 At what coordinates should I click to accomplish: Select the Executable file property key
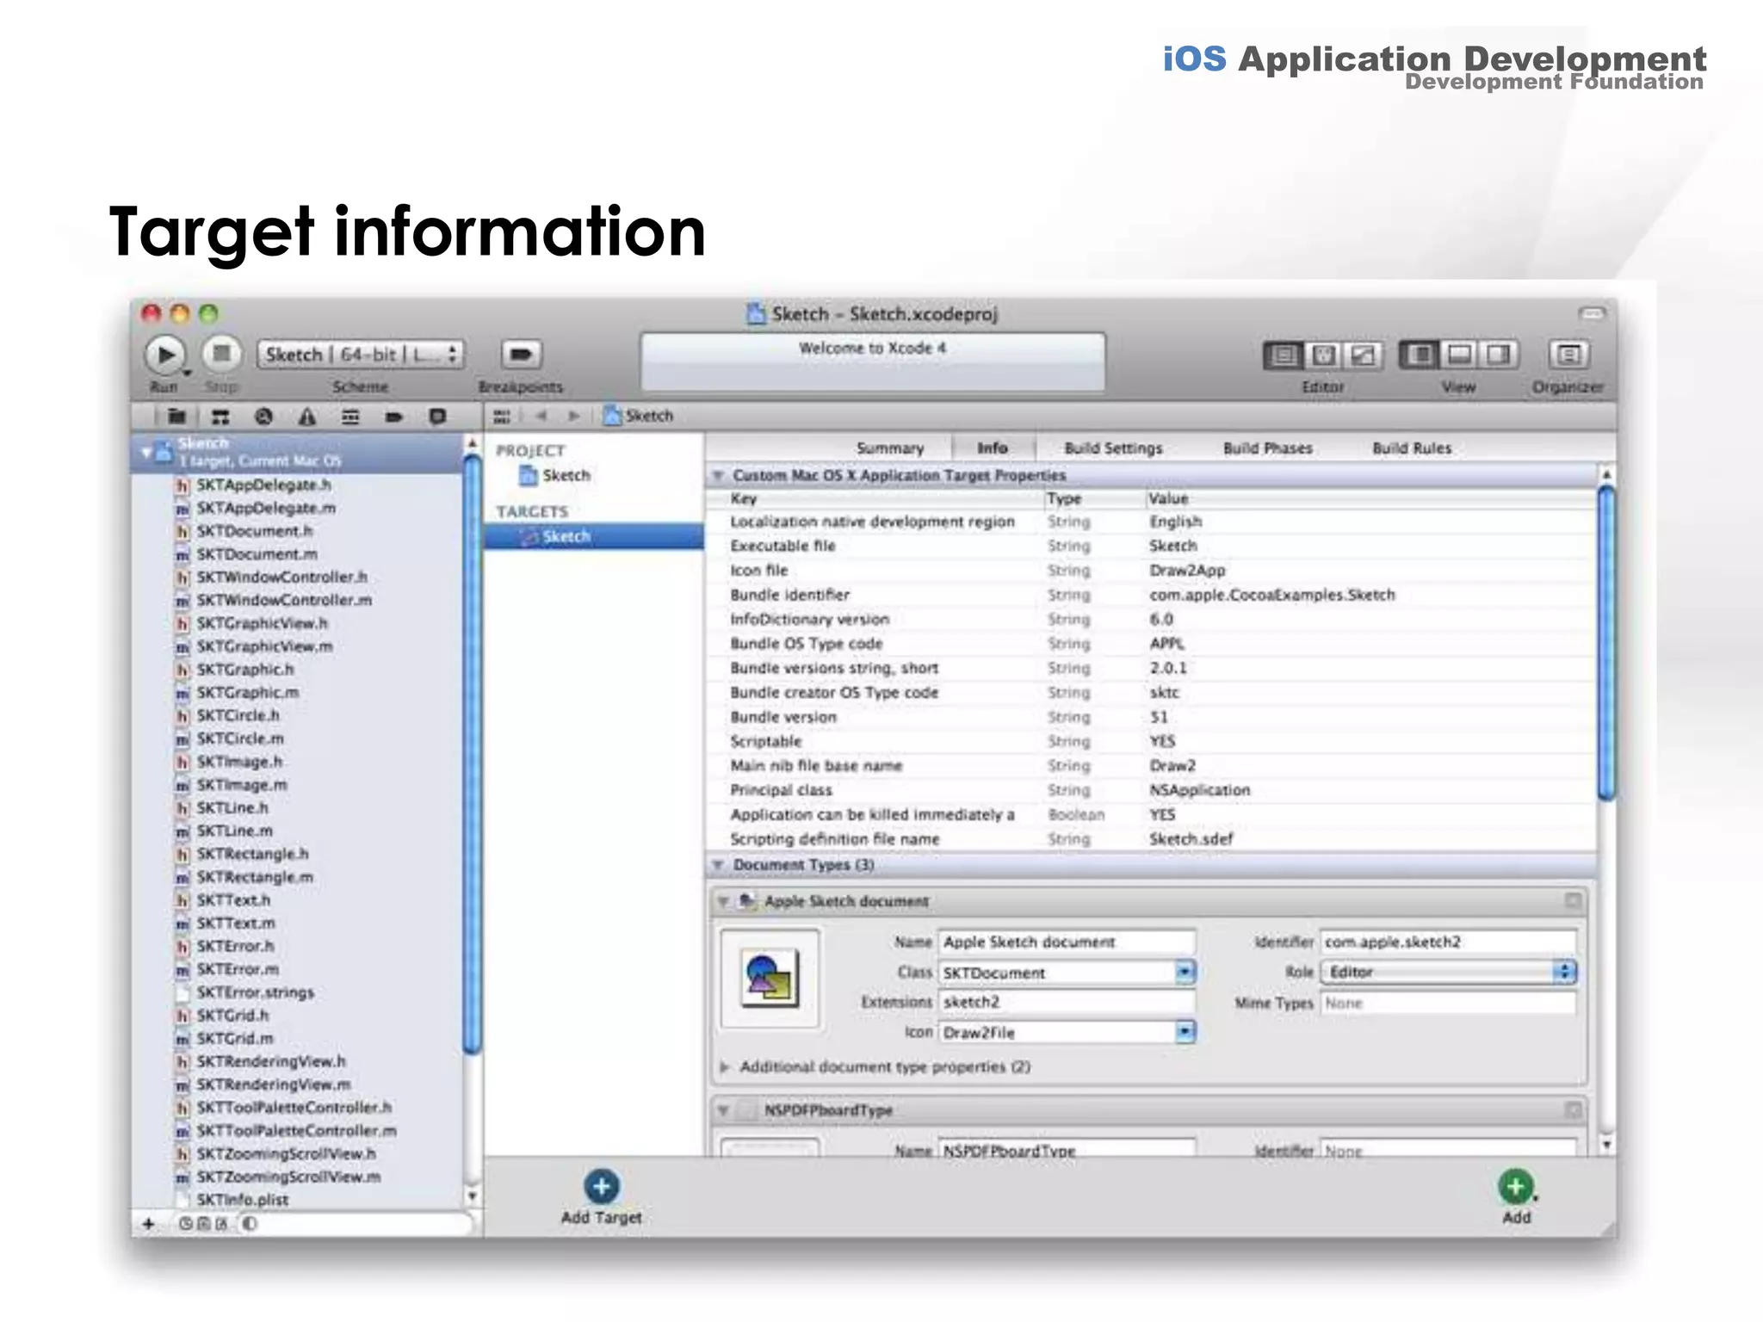pyautogui.click(x=782, y=546)
